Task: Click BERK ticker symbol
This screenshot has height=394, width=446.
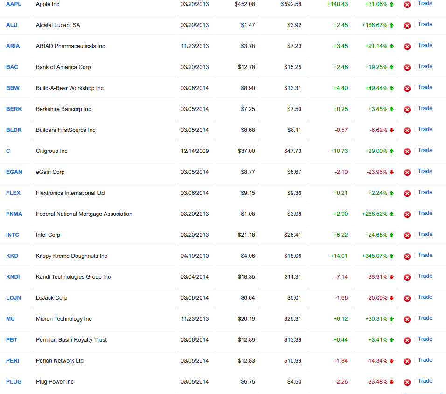Action: tap(14, 109)
